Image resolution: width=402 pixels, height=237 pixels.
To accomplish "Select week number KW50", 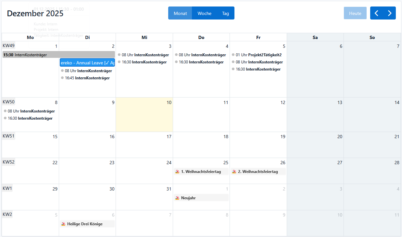I will coord(8,102).
